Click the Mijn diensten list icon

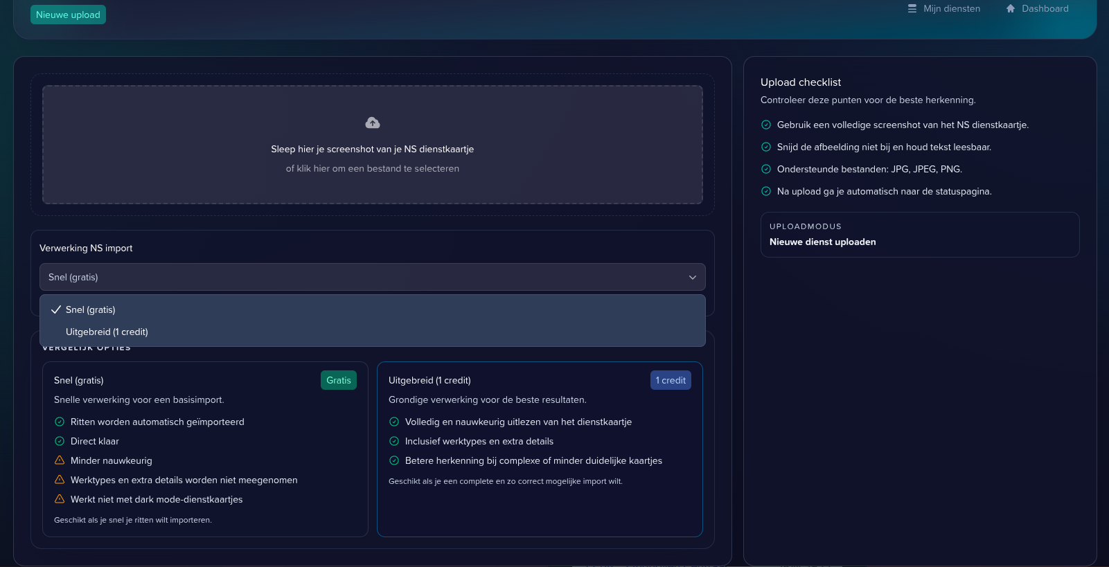[912, 8]
